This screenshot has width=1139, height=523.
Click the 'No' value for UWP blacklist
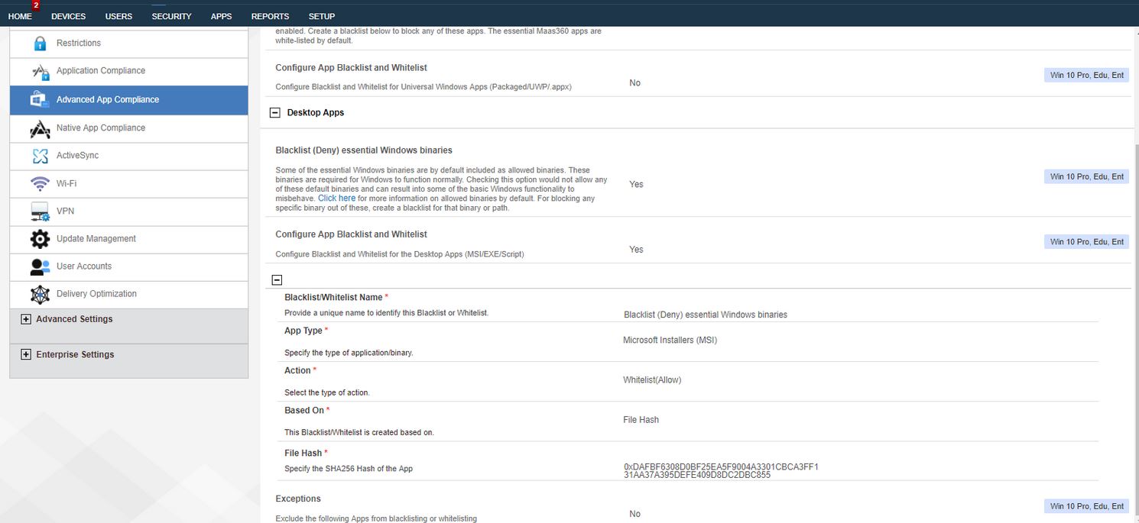point(634,83)
